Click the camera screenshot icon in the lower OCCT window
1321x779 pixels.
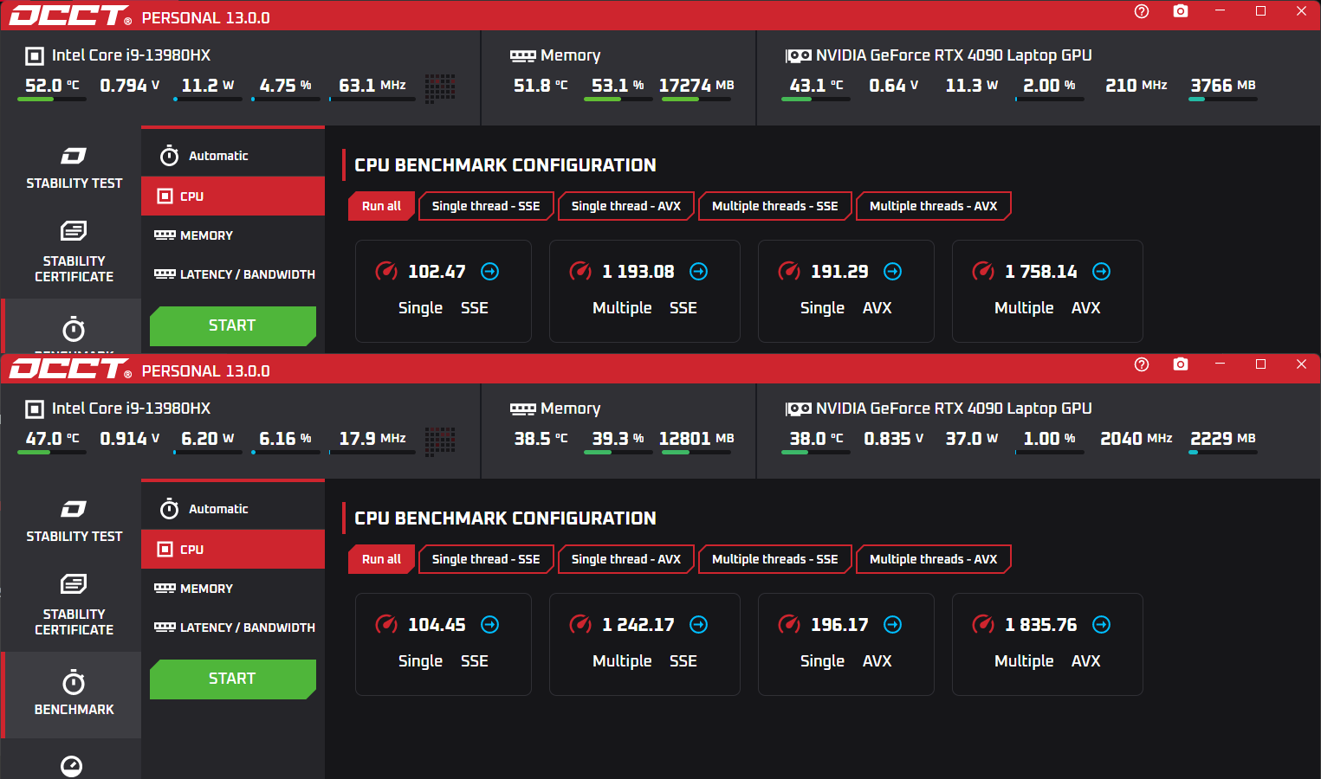(x=1181, y=364)
